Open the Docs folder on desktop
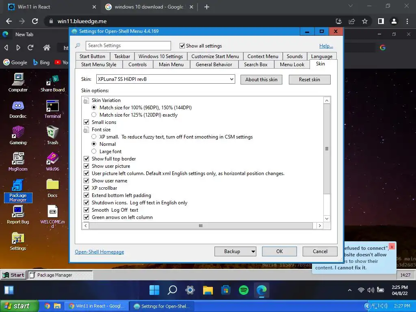This screenshot has width=416, height=312. click(52, 188)
